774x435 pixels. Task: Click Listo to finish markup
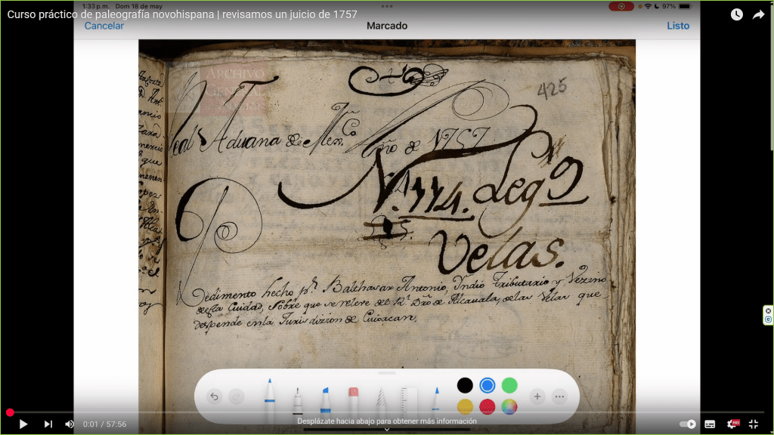tap(678, 26)
